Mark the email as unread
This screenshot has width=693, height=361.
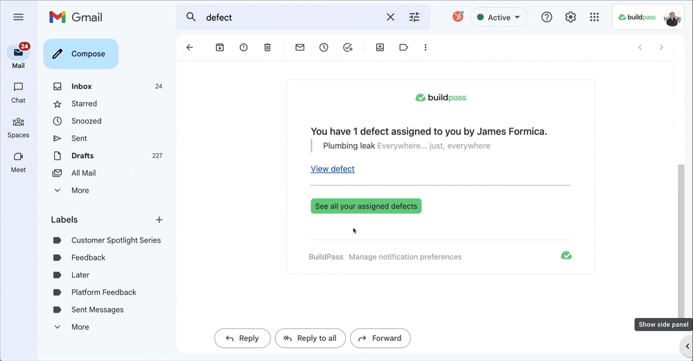point(299,47)
